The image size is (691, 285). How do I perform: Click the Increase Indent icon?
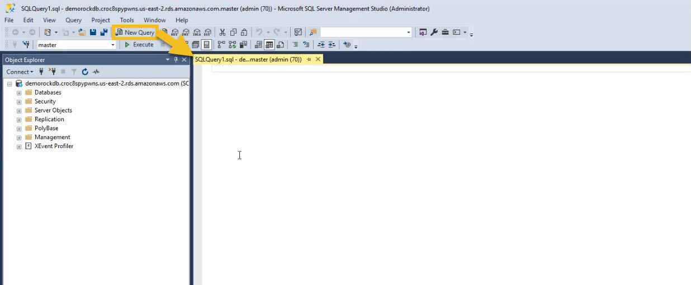tap(332, 45)
